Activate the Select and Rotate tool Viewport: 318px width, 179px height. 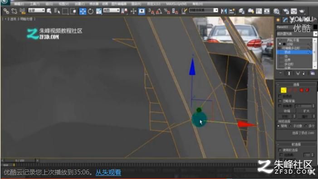(x=91, y=11)
